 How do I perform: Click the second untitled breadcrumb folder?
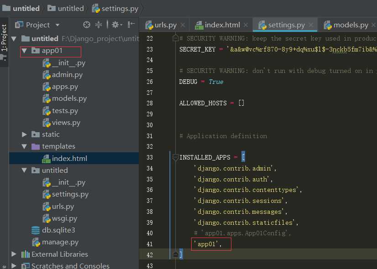(65, 8)
